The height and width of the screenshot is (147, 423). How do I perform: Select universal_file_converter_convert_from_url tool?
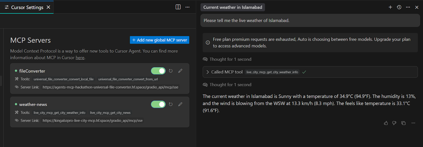click(128, 79)
